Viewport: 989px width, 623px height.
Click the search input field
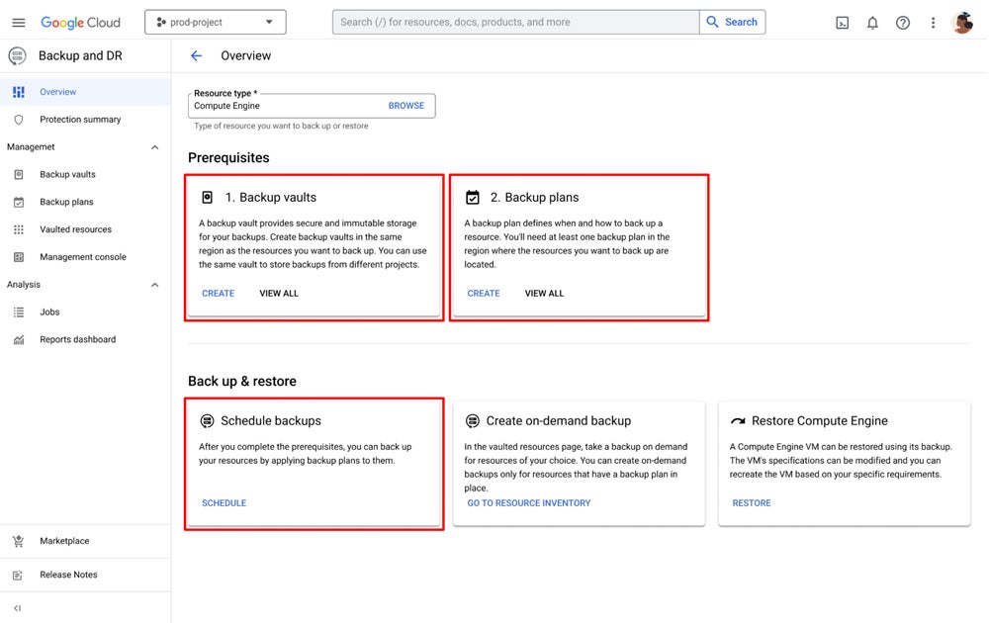515,22
